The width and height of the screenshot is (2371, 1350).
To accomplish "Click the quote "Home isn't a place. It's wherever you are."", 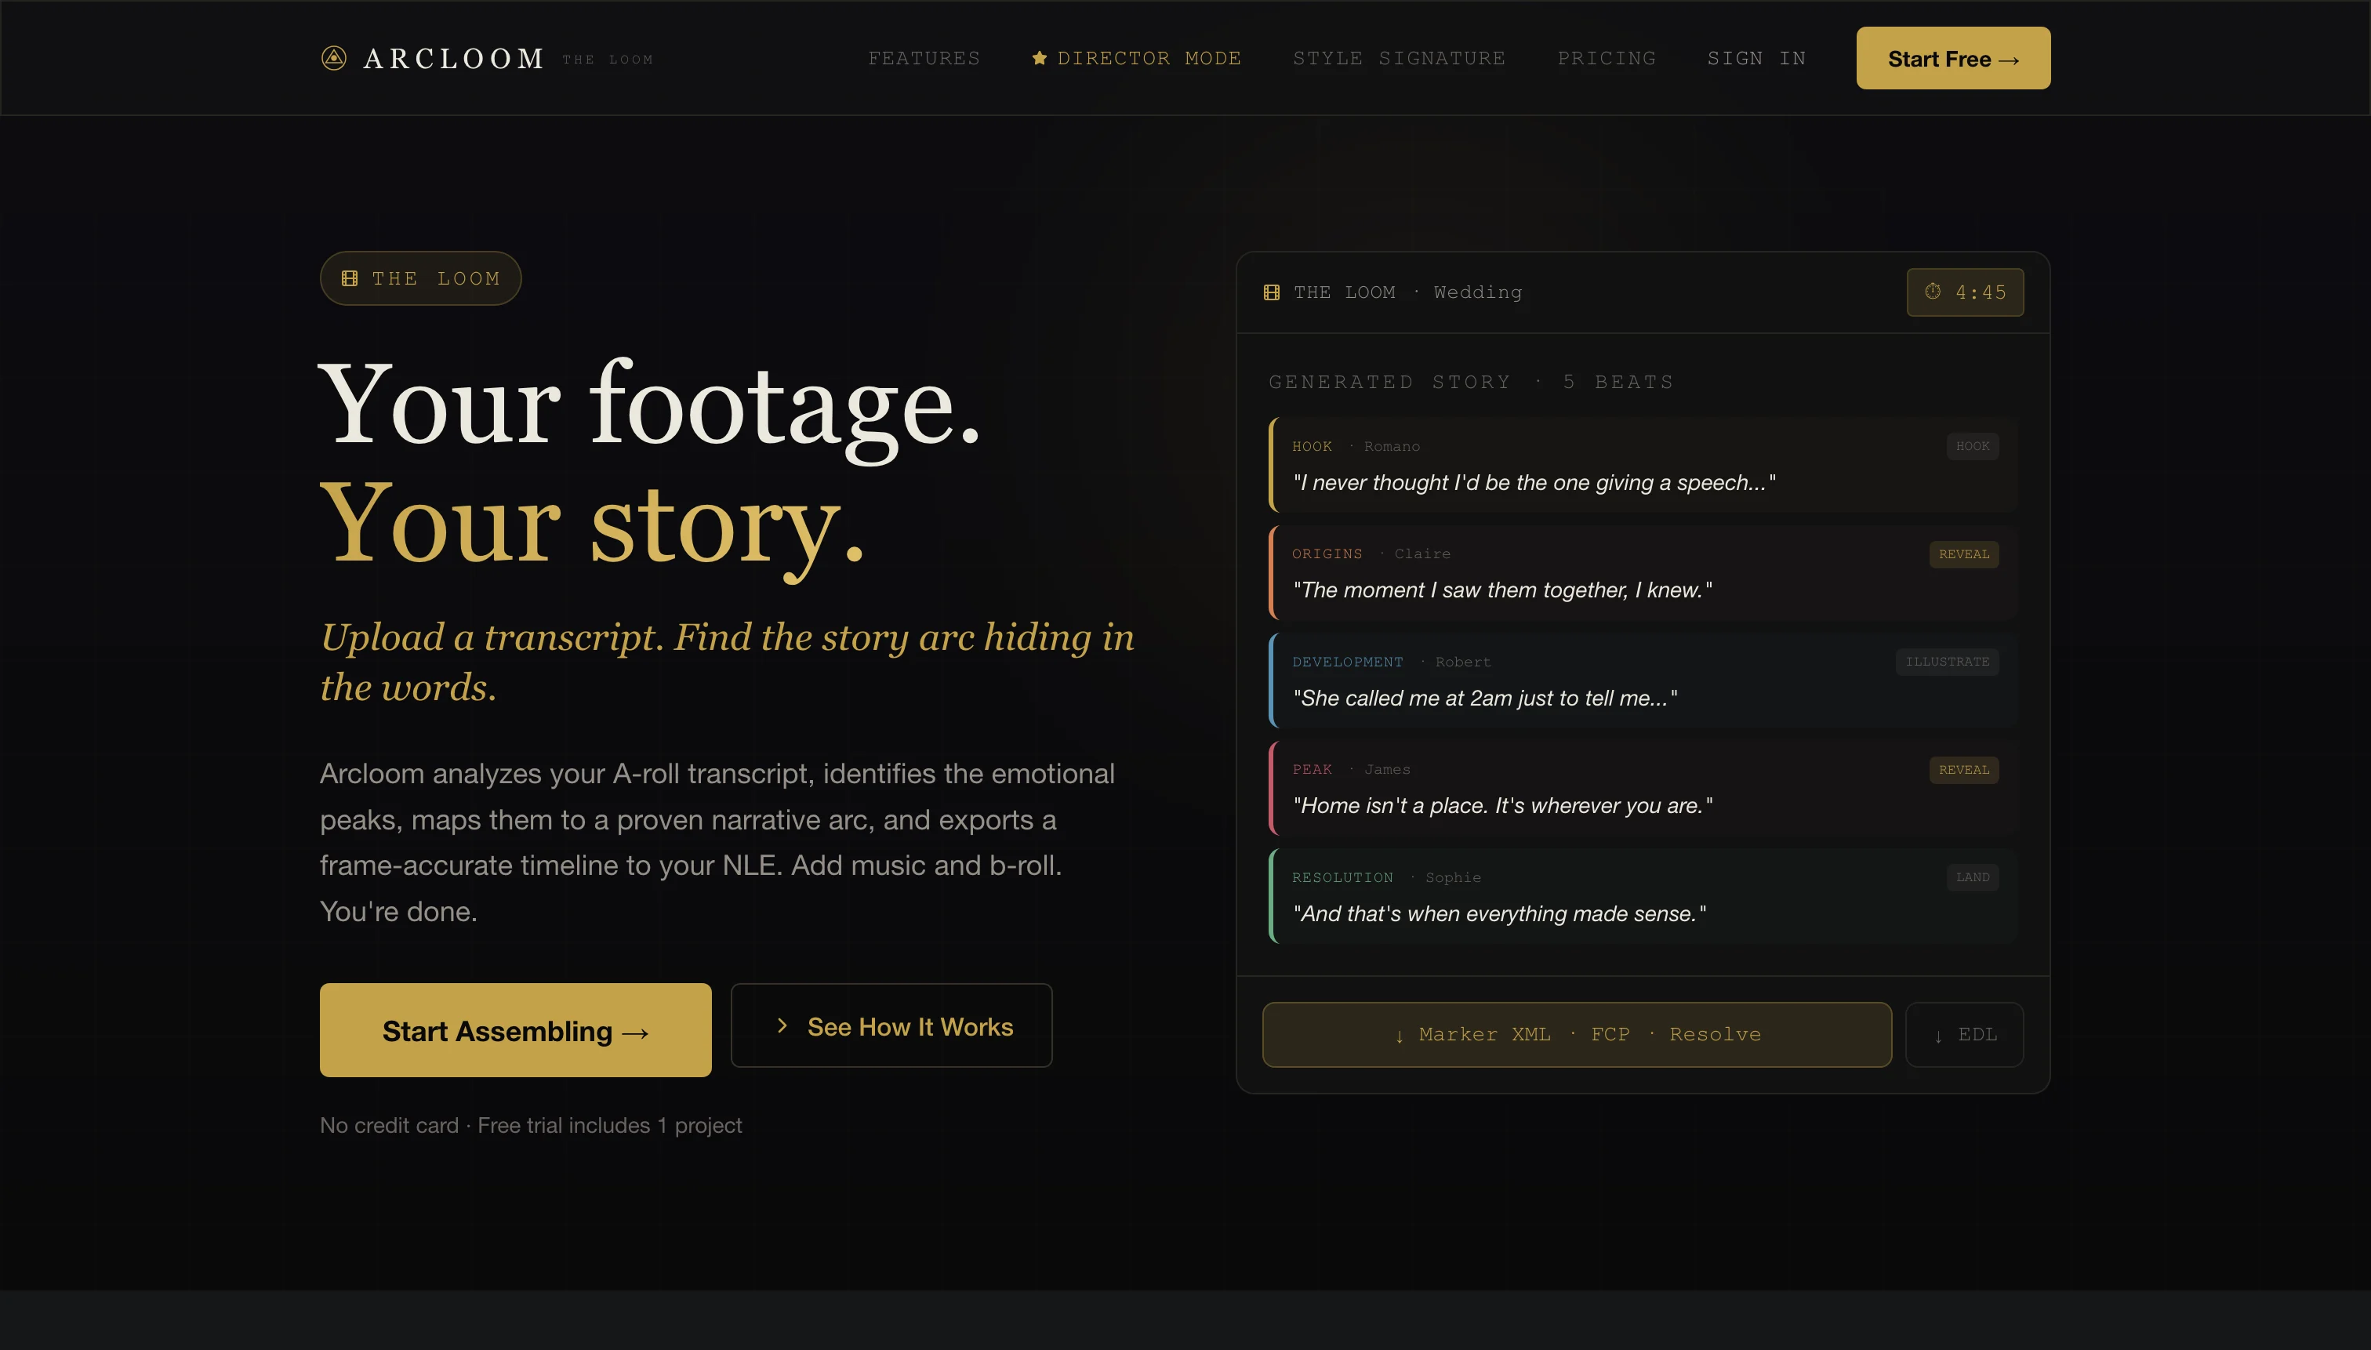I will click(1502, 806).
